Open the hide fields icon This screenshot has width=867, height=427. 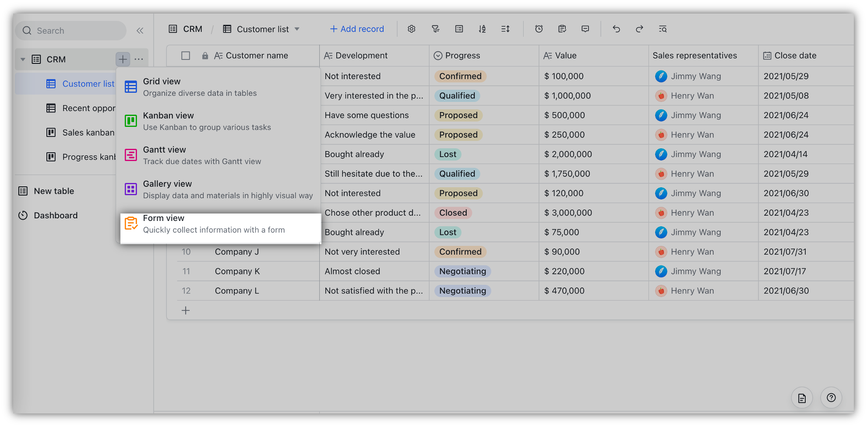459,29
